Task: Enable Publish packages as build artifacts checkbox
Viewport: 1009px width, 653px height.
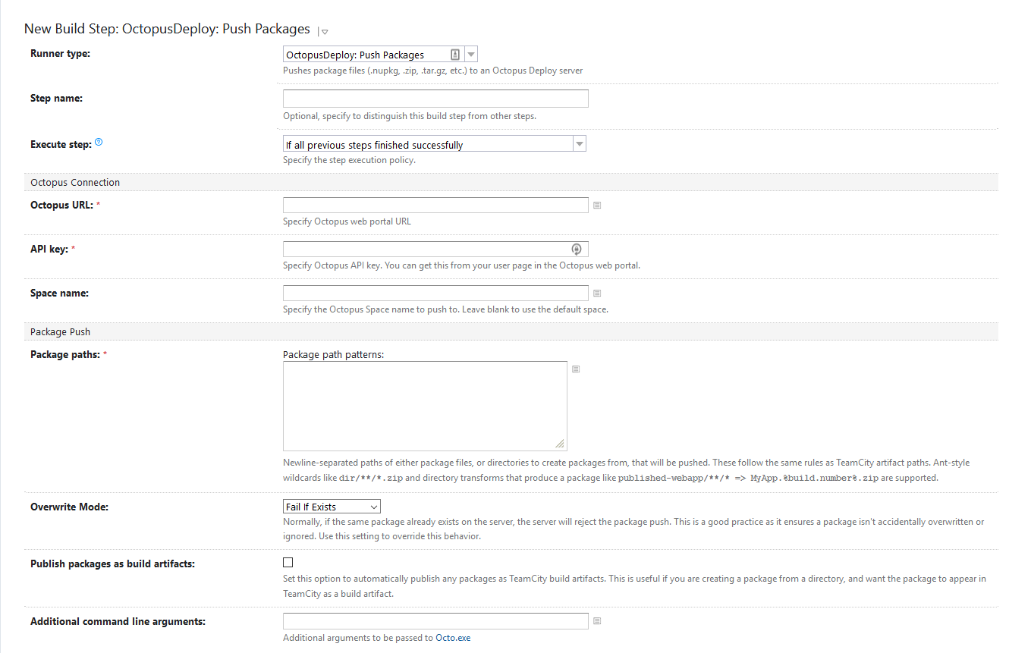Action: (x=288, y=563)
